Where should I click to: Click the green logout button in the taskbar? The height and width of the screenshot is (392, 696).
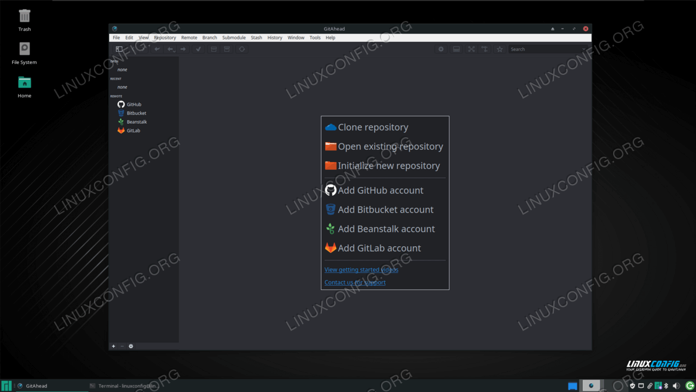click(x=690, y=386)
